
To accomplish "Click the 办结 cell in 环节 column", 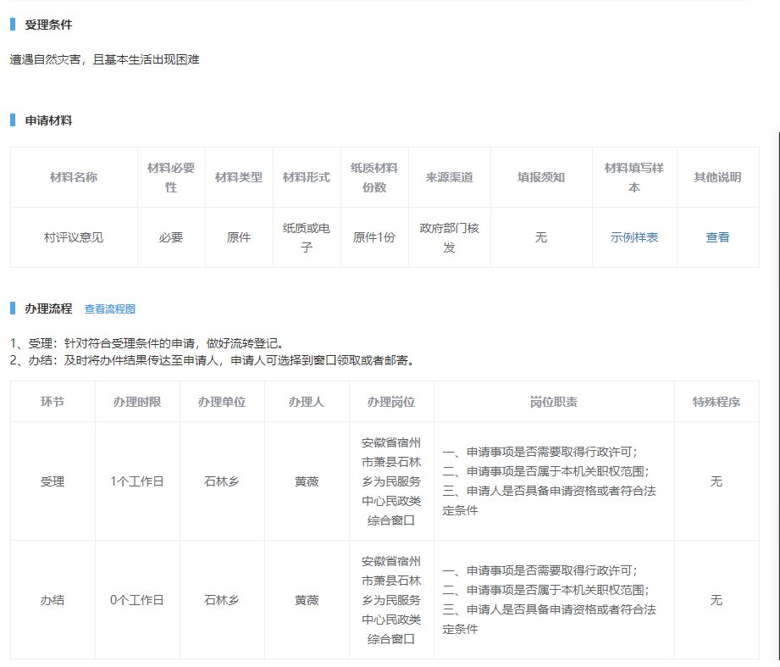I will (53, 600).
